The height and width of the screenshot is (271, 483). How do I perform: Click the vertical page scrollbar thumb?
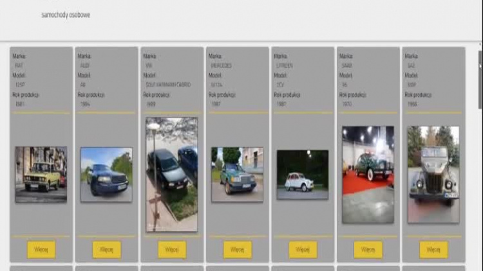480,63
